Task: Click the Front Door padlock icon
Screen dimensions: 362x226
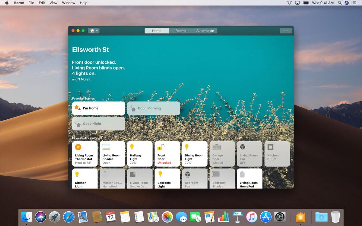Action: coord(161,147)
